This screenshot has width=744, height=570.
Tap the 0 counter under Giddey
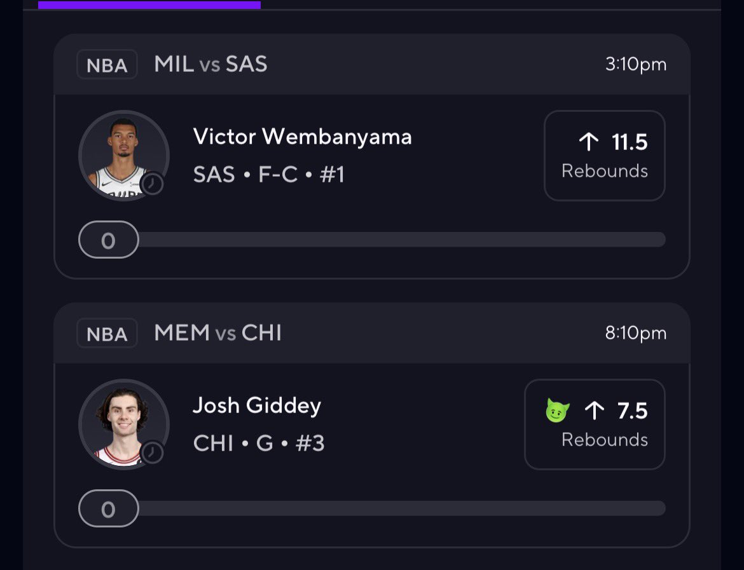[108, 509]
